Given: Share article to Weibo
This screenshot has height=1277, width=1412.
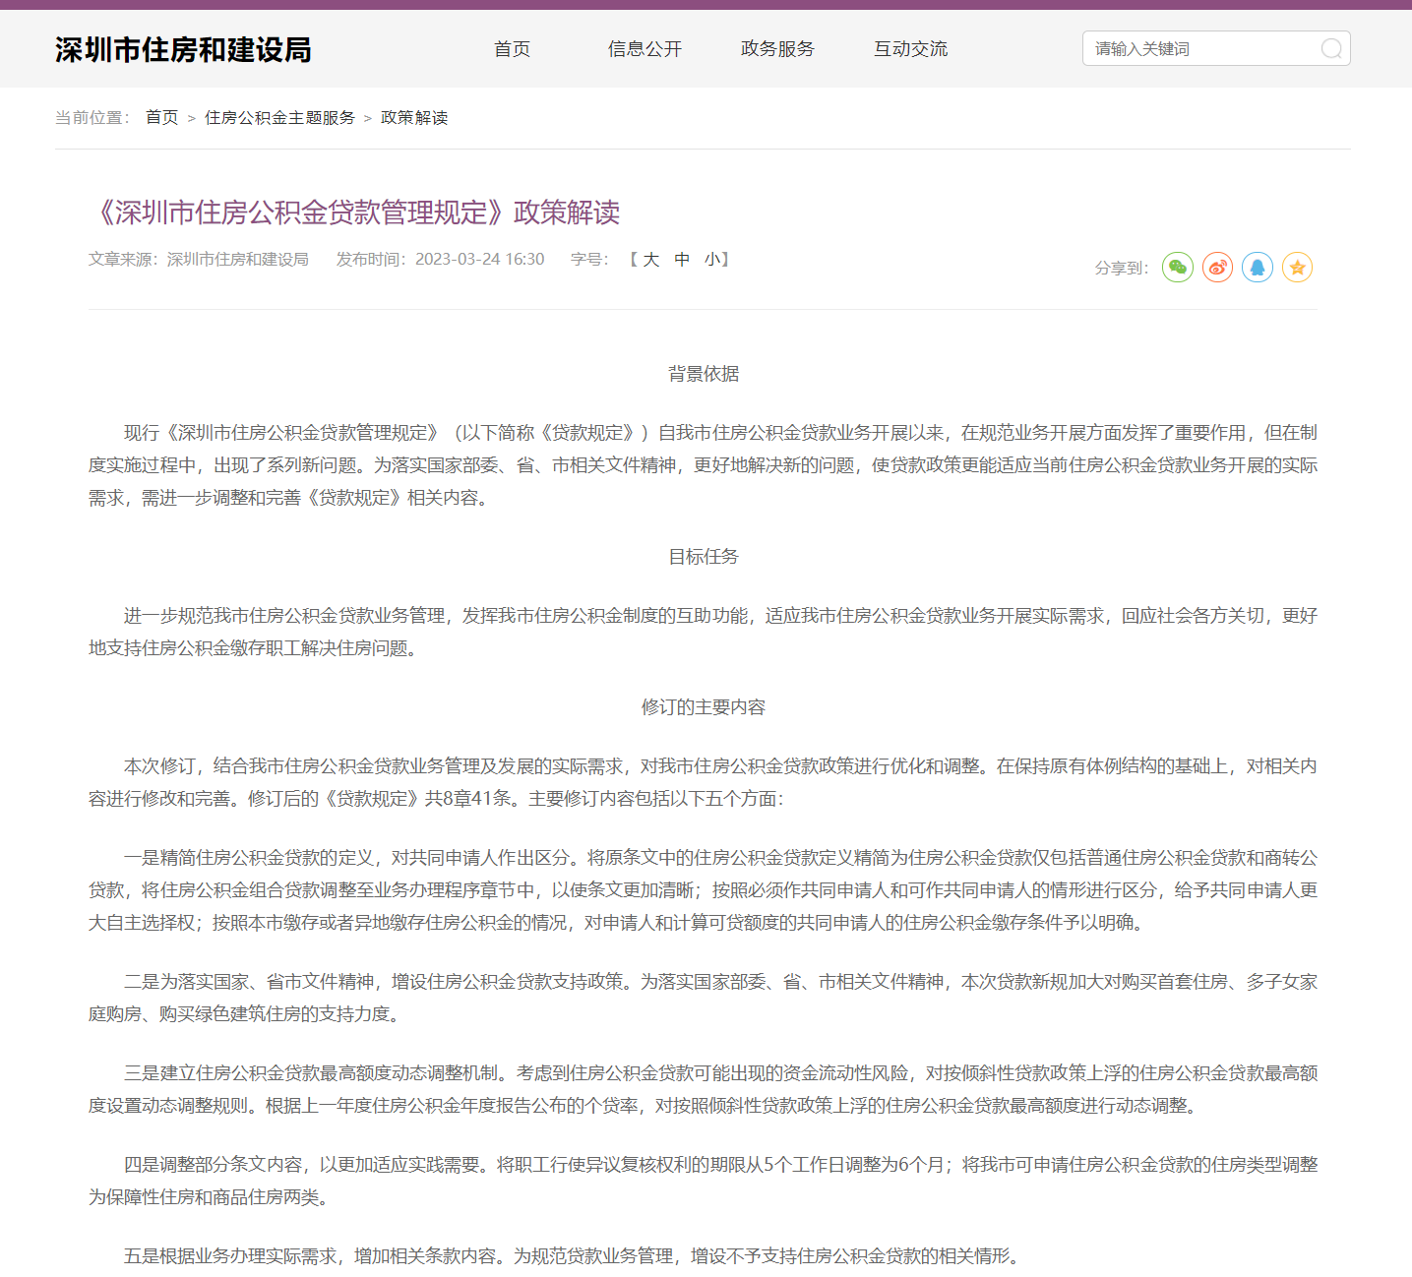Looking at the screenshot, I should point(1217,267).
